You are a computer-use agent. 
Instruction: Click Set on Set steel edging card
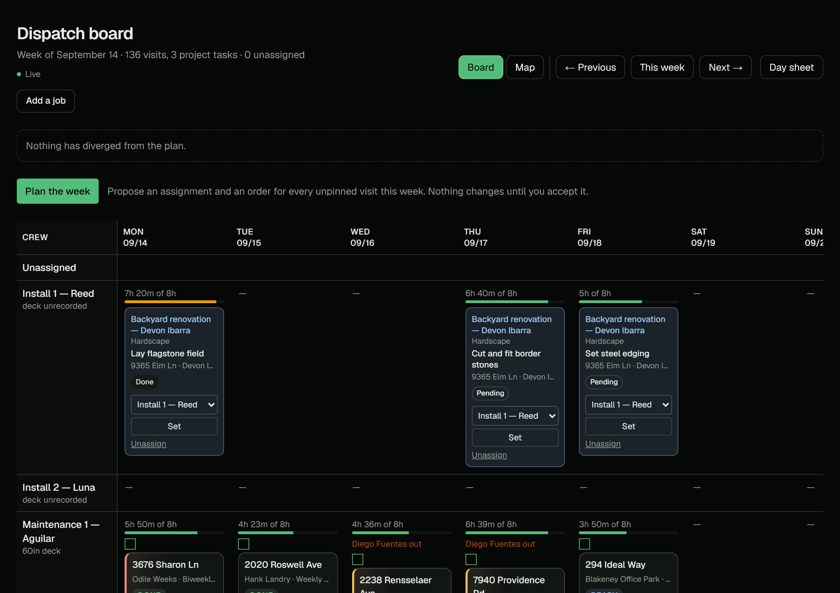(x=628, y=427)
